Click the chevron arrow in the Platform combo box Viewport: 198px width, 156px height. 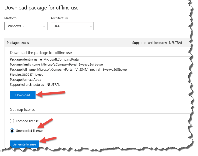[44, 26]
